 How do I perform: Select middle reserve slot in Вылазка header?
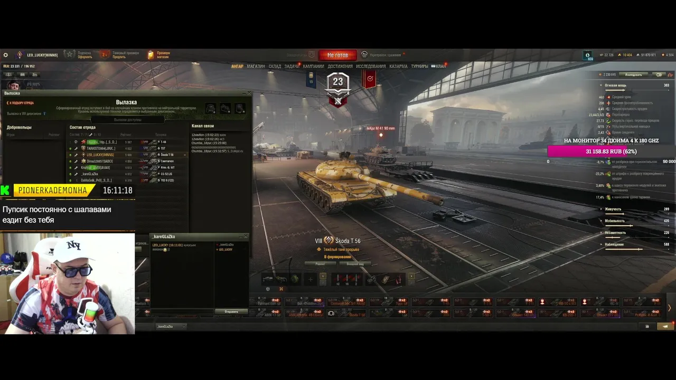225,108
